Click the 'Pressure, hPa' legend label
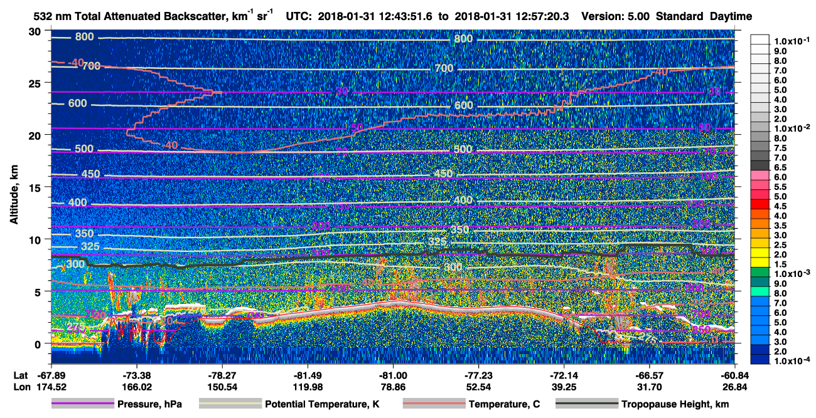Viewport: 816px width, 418px height. [149, 404]
